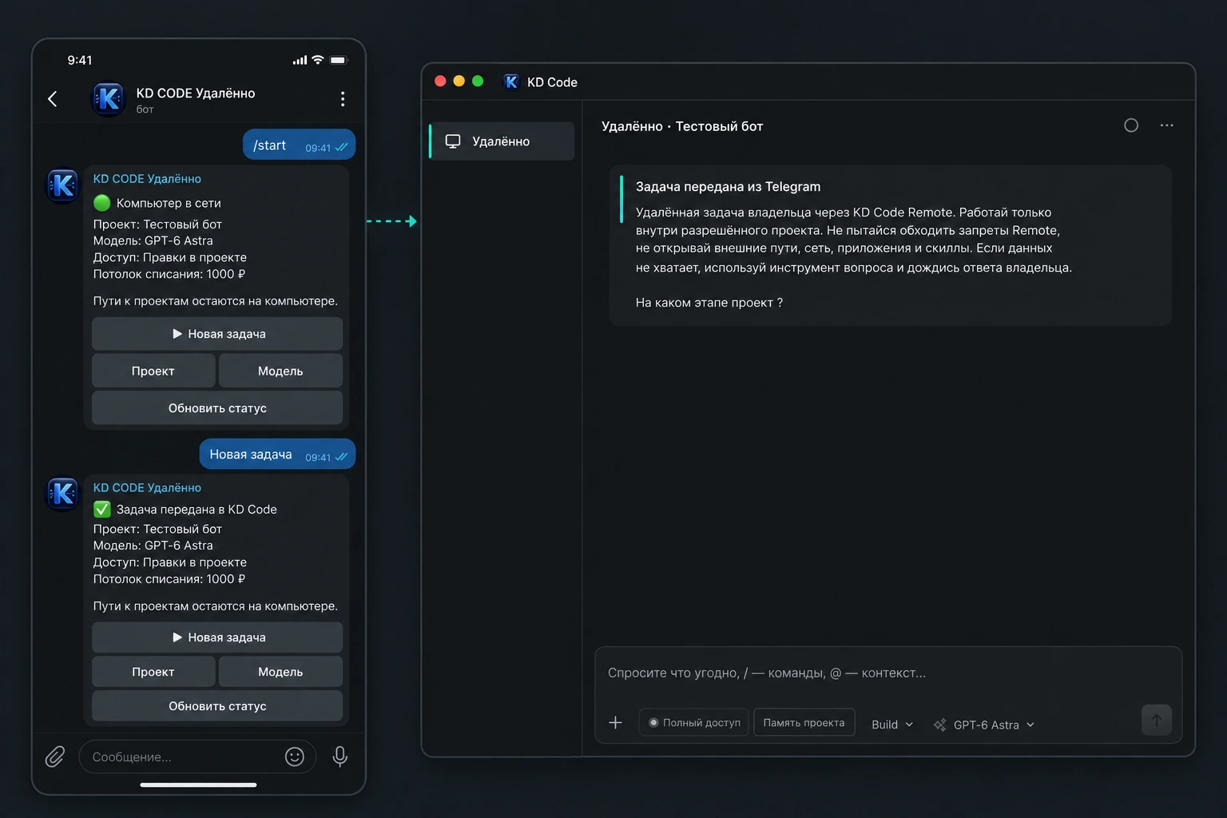
Task: Tap the microphone voice message icon
Action: 340,756
